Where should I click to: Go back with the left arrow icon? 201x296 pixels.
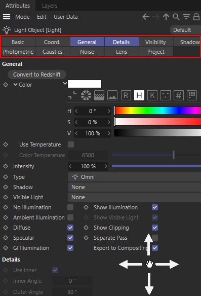(x=146, y=17)
